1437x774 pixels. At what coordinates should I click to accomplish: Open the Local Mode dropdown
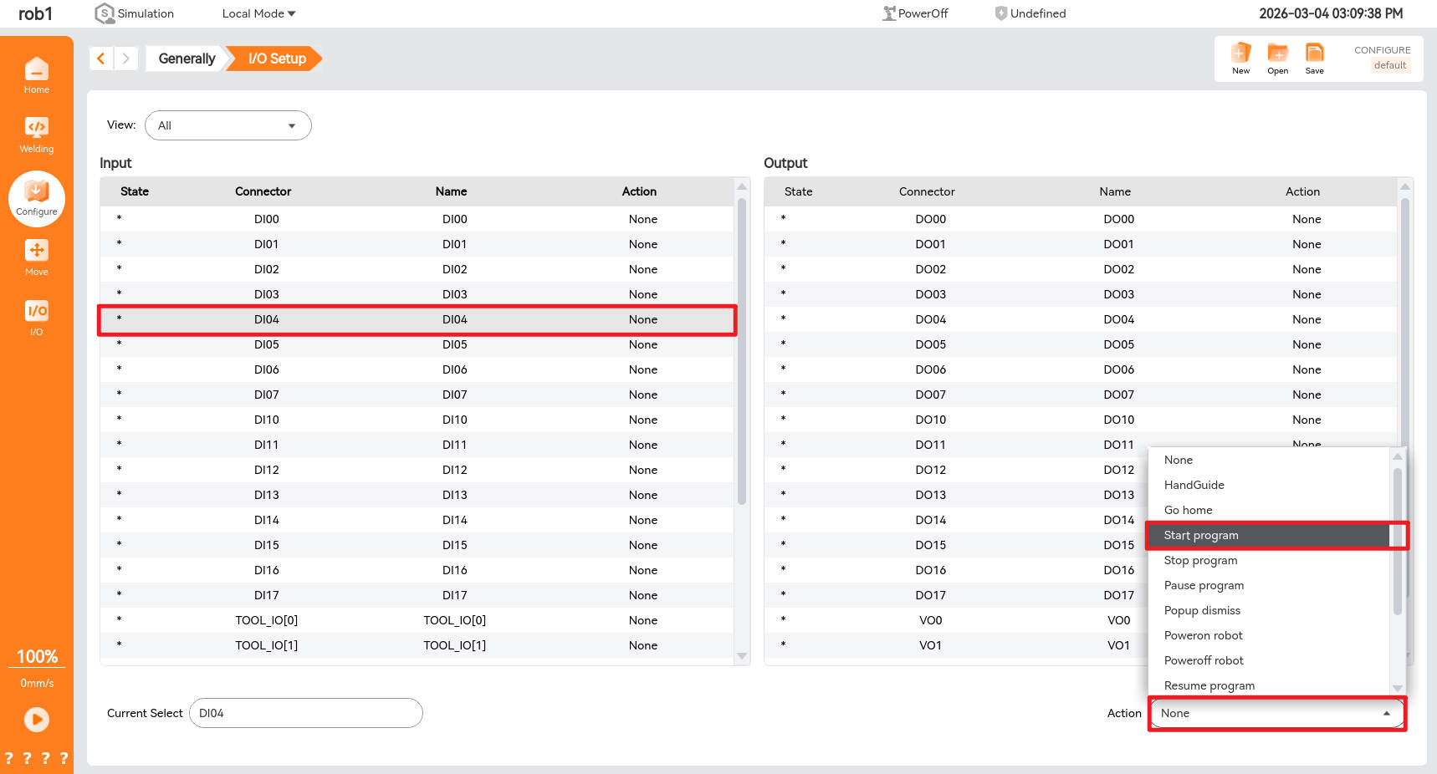(258, 13)
